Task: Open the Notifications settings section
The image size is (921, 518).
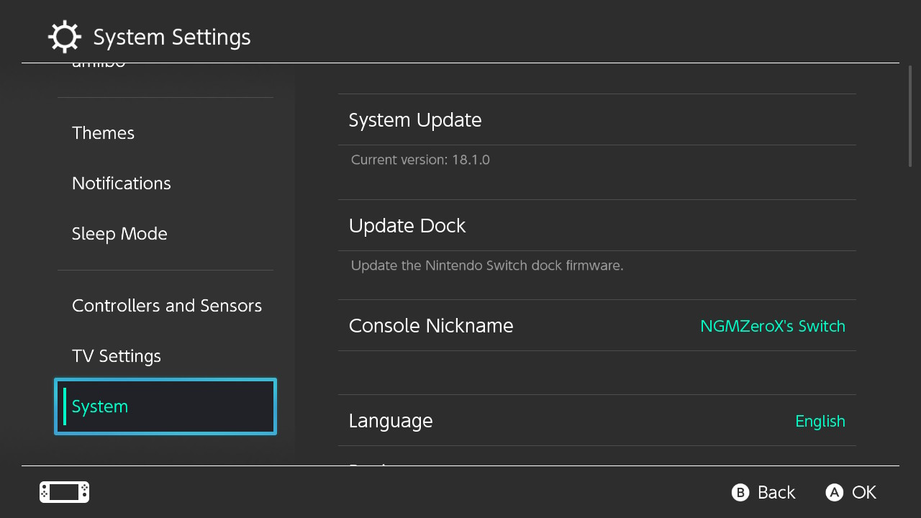Action: click(x=165, y=183)
